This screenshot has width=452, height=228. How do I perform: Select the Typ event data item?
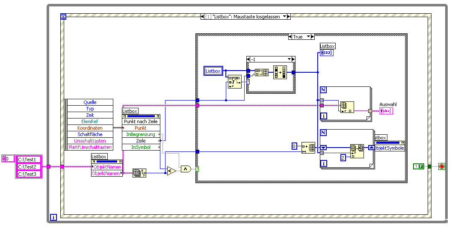click(x=90, y=109)
